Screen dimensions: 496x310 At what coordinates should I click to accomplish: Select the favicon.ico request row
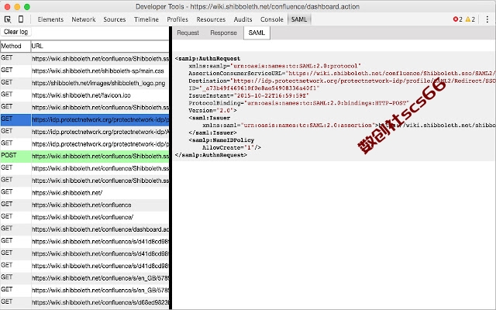tap(84, 95)
